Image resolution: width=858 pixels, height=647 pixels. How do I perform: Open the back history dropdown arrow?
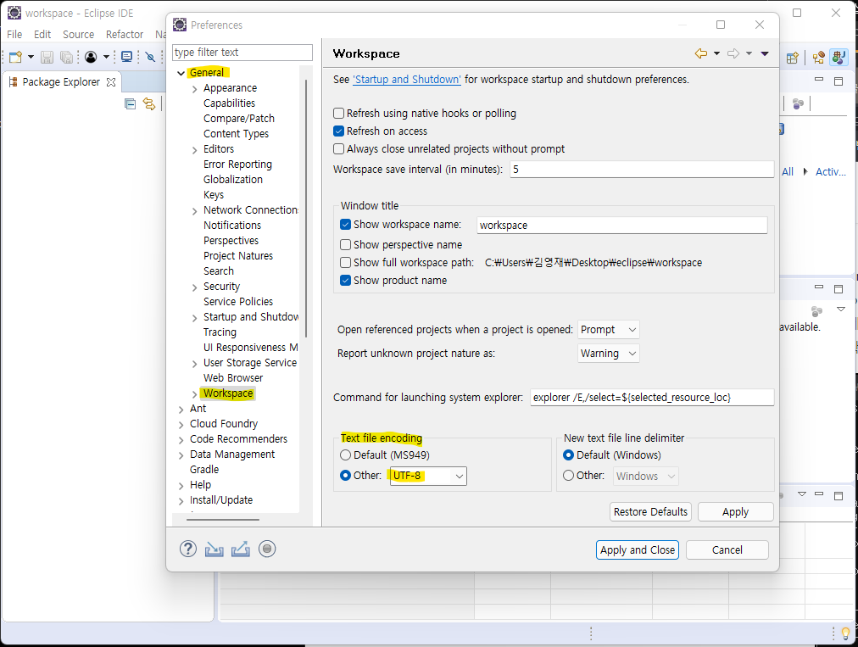716,53
